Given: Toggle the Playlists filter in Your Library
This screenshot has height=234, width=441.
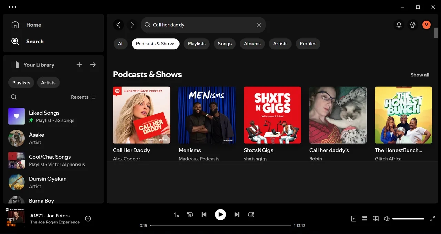Looking at the screenshot, I should tap(21, 83).
